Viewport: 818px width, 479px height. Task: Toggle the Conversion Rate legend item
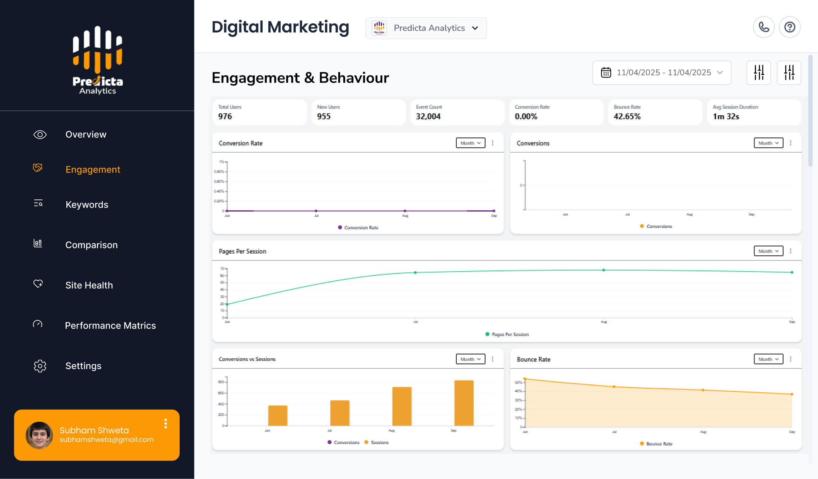pos(358,228)
